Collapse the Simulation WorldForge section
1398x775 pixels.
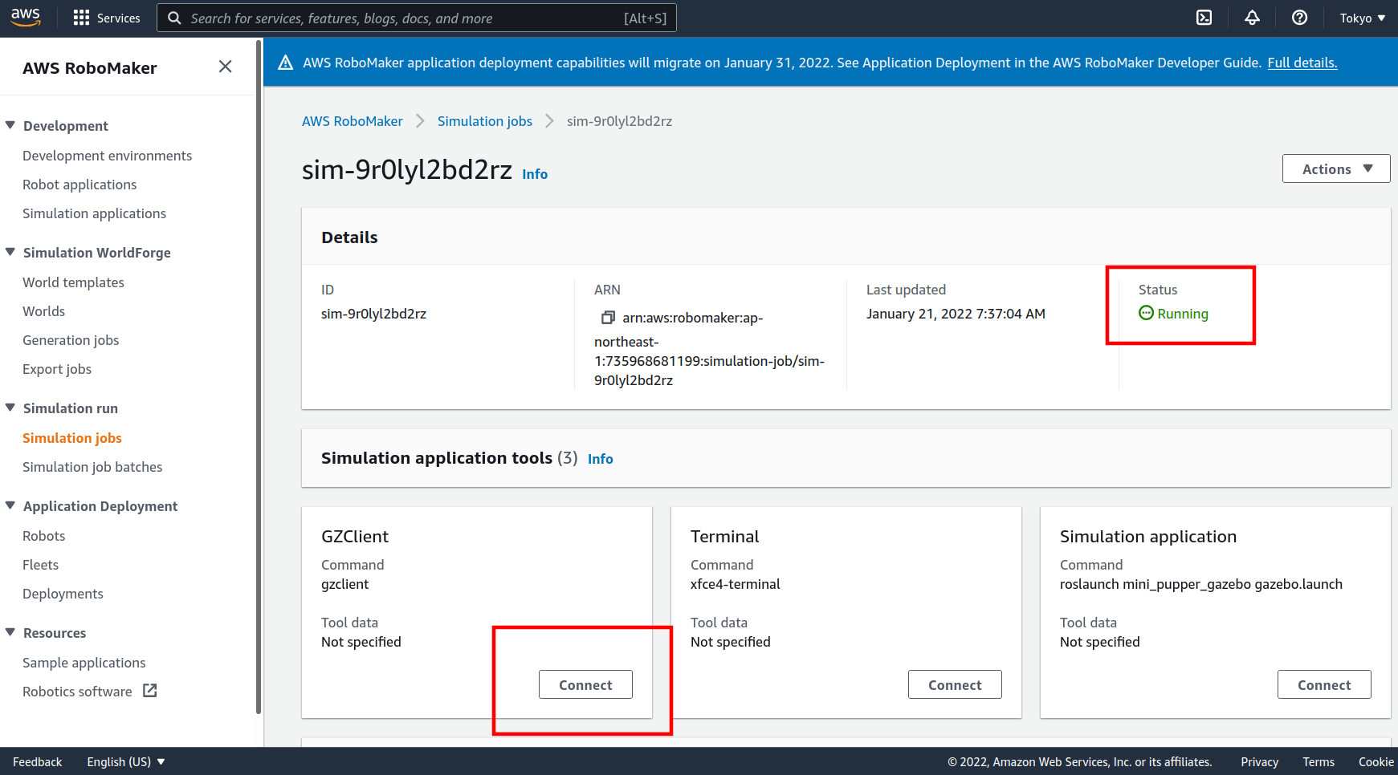point(10,252)
